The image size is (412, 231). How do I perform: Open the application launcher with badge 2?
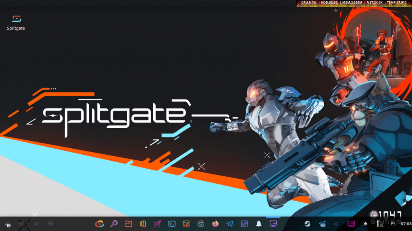point(7,224)
